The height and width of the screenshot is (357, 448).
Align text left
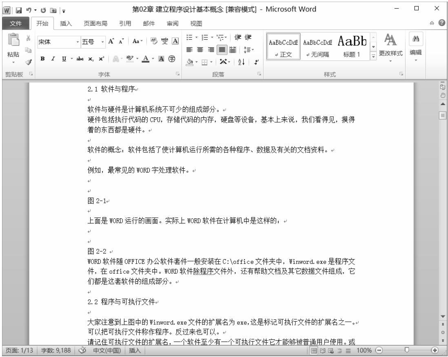click(189, 50)
